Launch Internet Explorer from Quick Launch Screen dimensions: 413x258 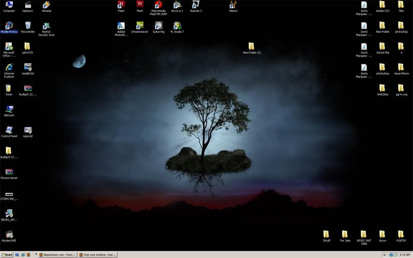tap(23, 254)
